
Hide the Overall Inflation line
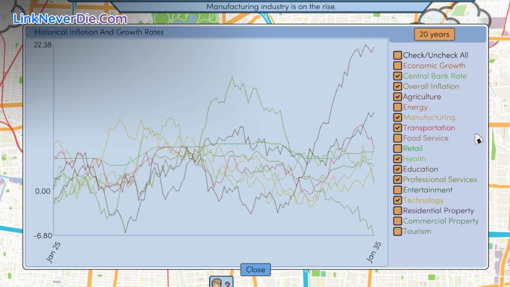point(397,86)
